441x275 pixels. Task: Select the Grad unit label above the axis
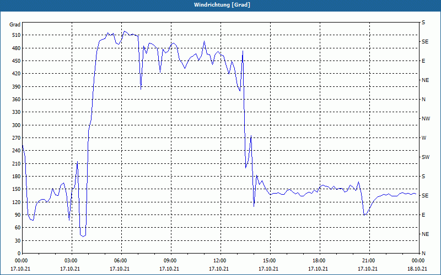(x=15, y=25)
